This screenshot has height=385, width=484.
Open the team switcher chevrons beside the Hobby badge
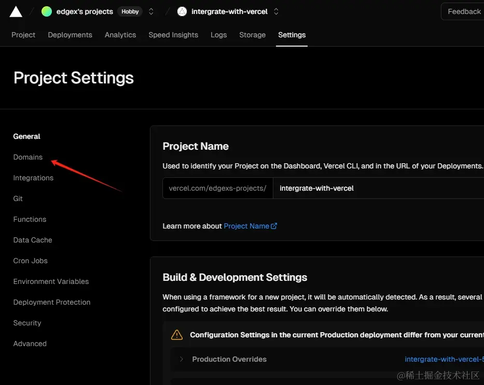151,11
